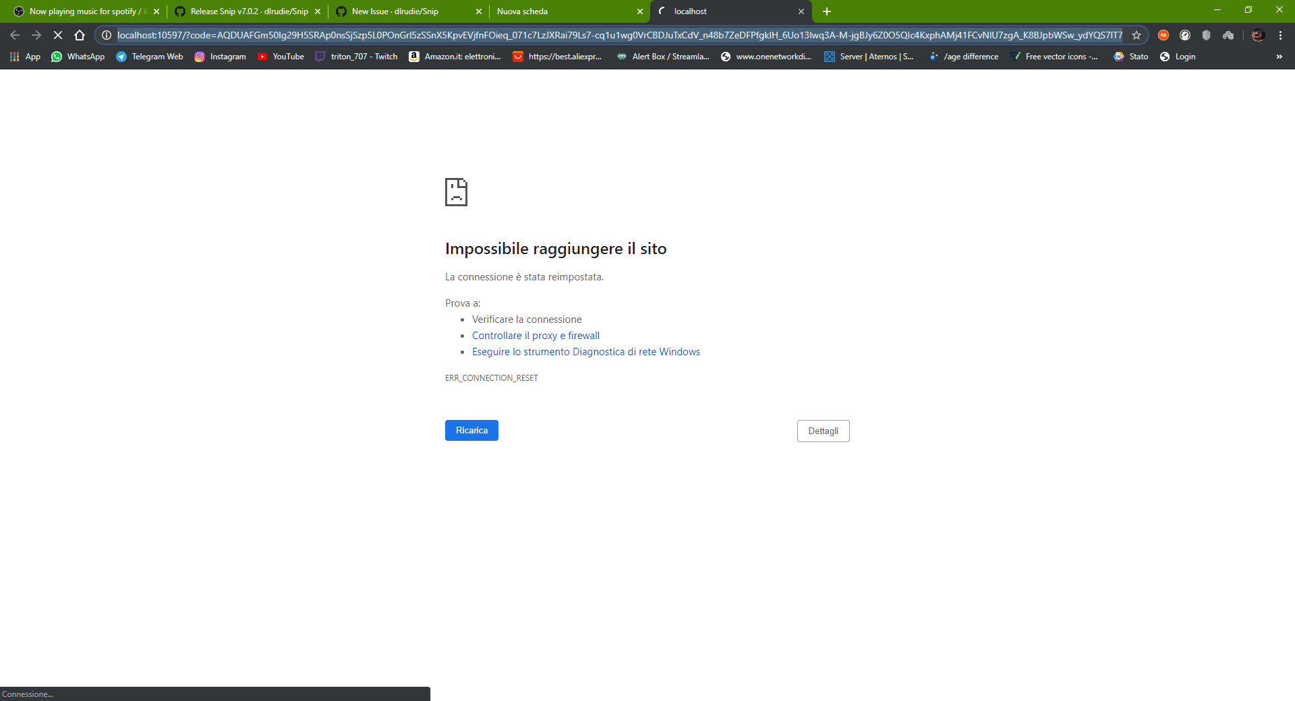Click the speedometer extension icon
Image resolution: width=1295 pixels, height=701 pixels.
pos(1185,35)
